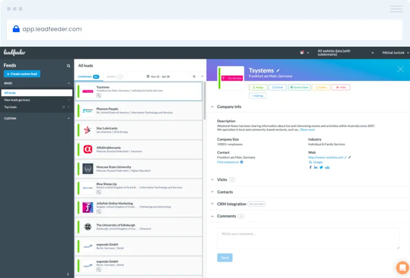Open the orange chat bubble widget
Viewport: 410px width, 278px height.
402,267
